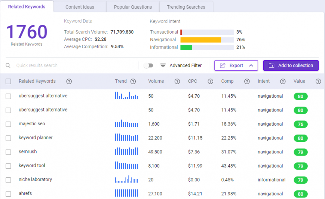Sort by the Volume column header
This screenshot has width=325, height=199.
(x=156, y=81)
